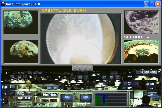The image size is (162, 108).
Task: Click the Second Pad camera view
Action: tap(141, 52)
